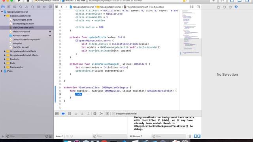Toggle the variables view pane
The width and height of the screenshot is (253, 142).
pyautogui.click(x=195, y=136)
